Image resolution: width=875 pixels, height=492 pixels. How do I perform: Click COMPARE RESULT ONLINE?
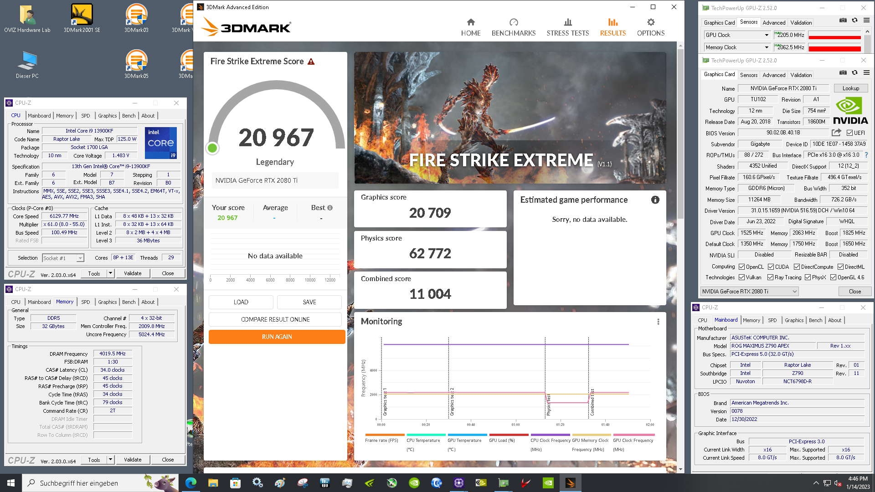[275, 319]
